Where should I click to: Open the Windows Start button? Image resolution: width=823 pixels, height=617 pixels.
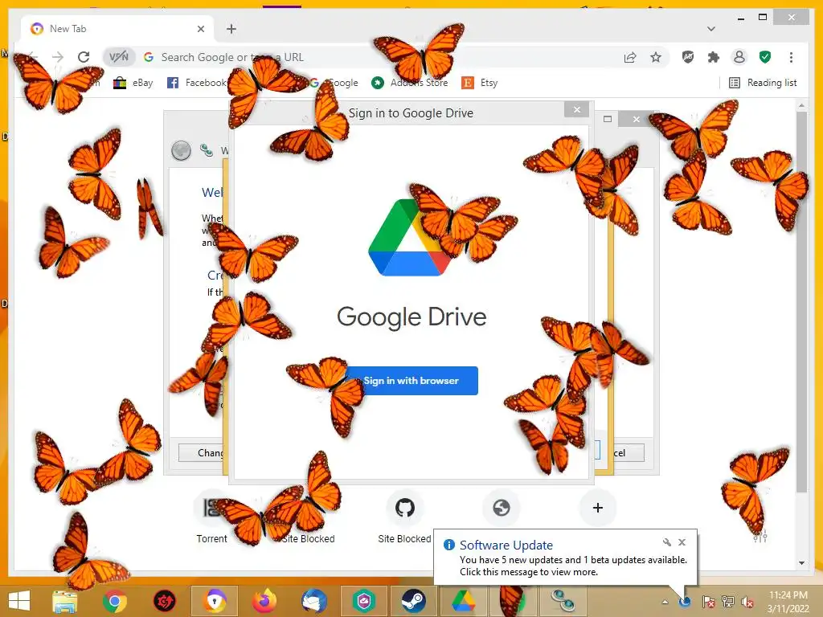(19, 601)
